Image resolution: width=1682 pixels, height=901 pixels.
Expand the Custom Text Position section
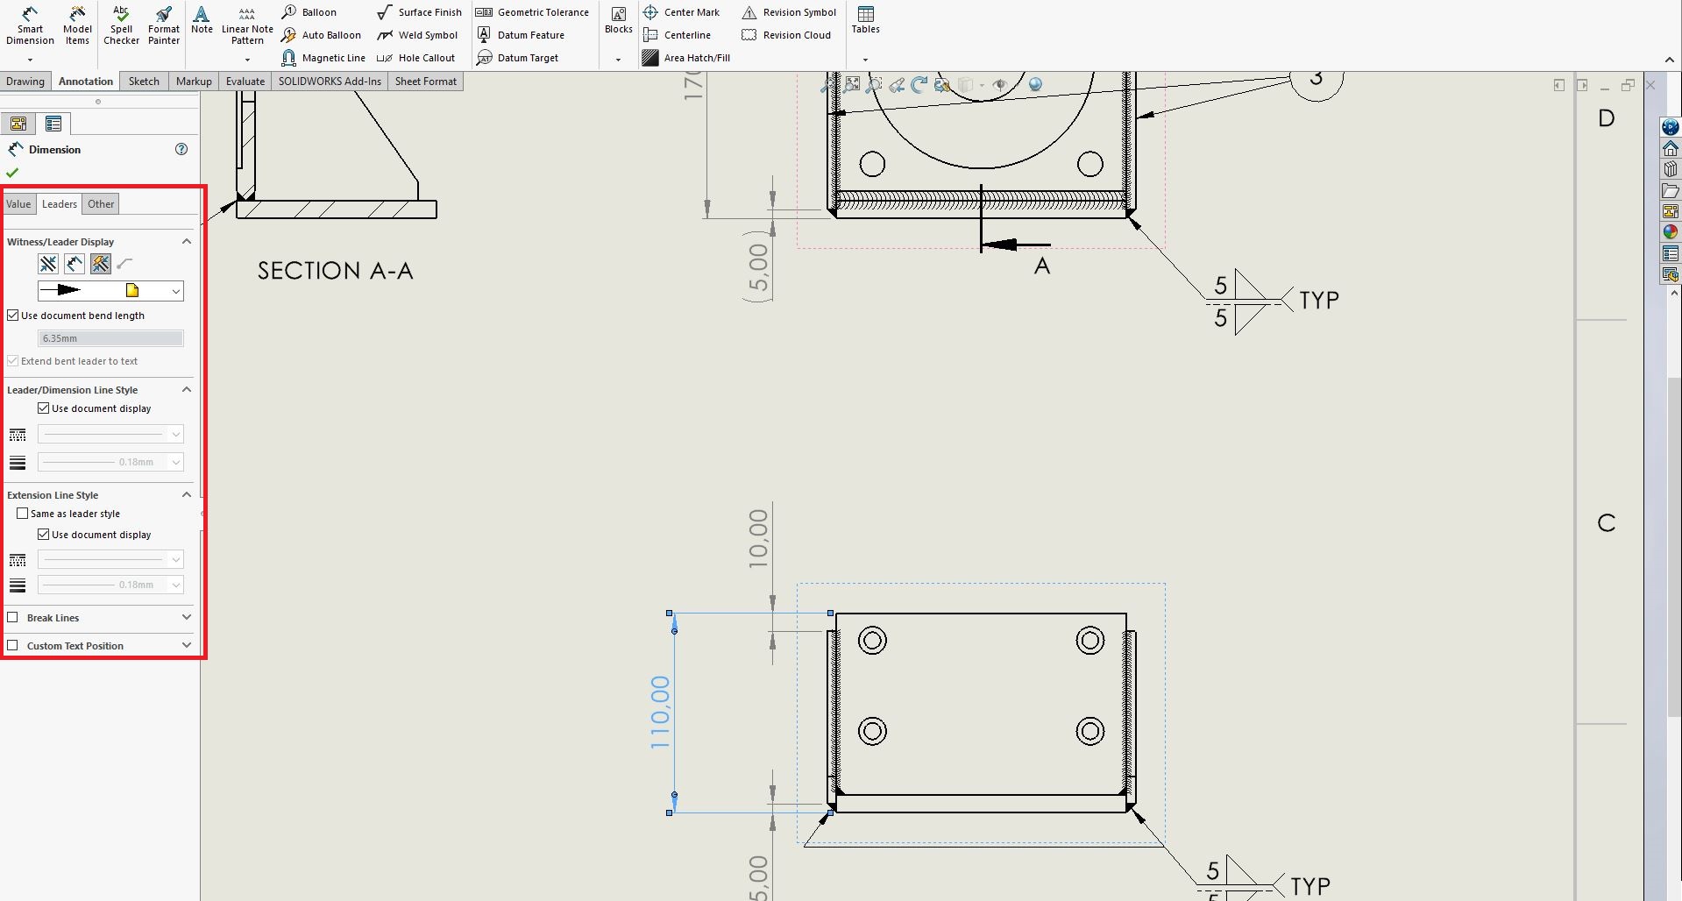click(186, 646)
